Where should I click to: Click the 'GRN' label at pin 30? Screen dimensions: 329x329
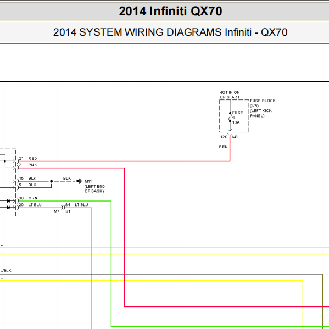point(33,198)
